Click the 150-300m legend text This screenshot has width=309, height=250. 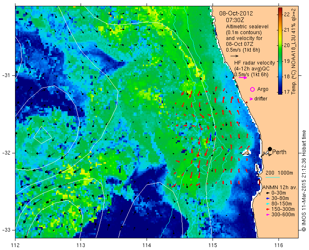tap(283, 209)
